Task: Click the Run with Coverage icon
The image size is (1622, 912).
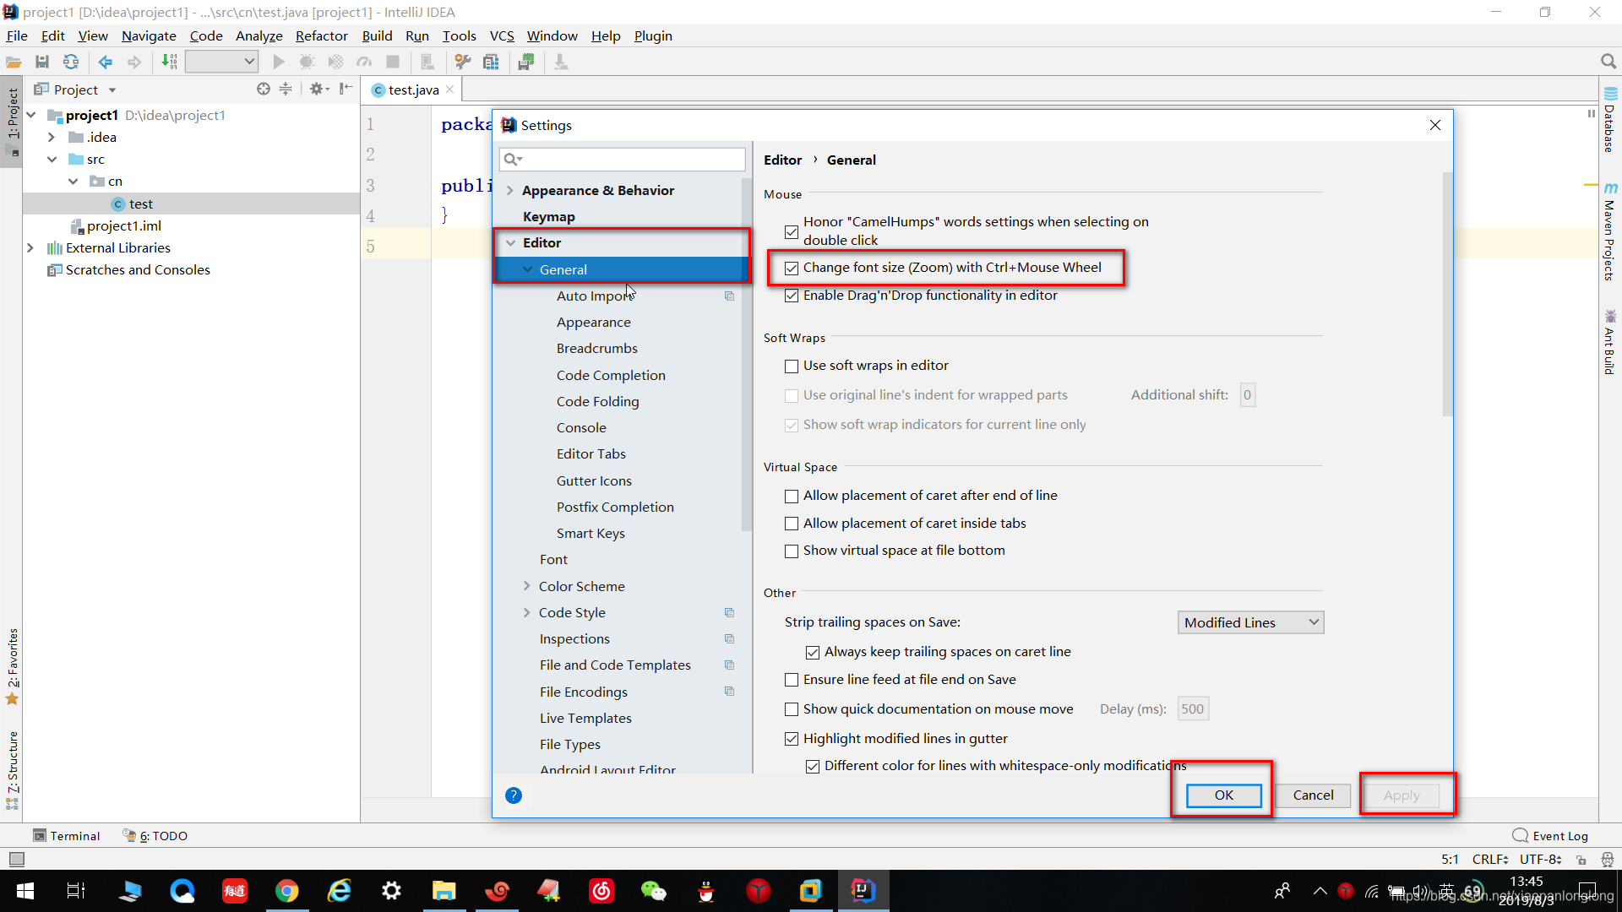Action: click(x=335, y=62)
